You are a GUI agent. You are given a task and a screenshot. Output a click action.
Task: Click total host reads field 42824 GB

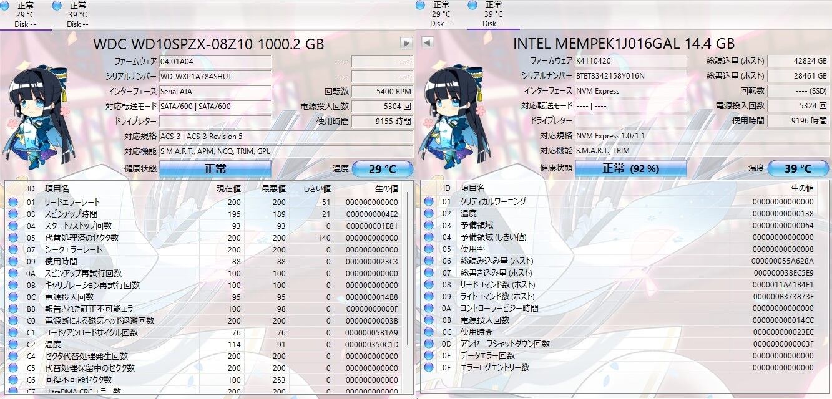798,60
